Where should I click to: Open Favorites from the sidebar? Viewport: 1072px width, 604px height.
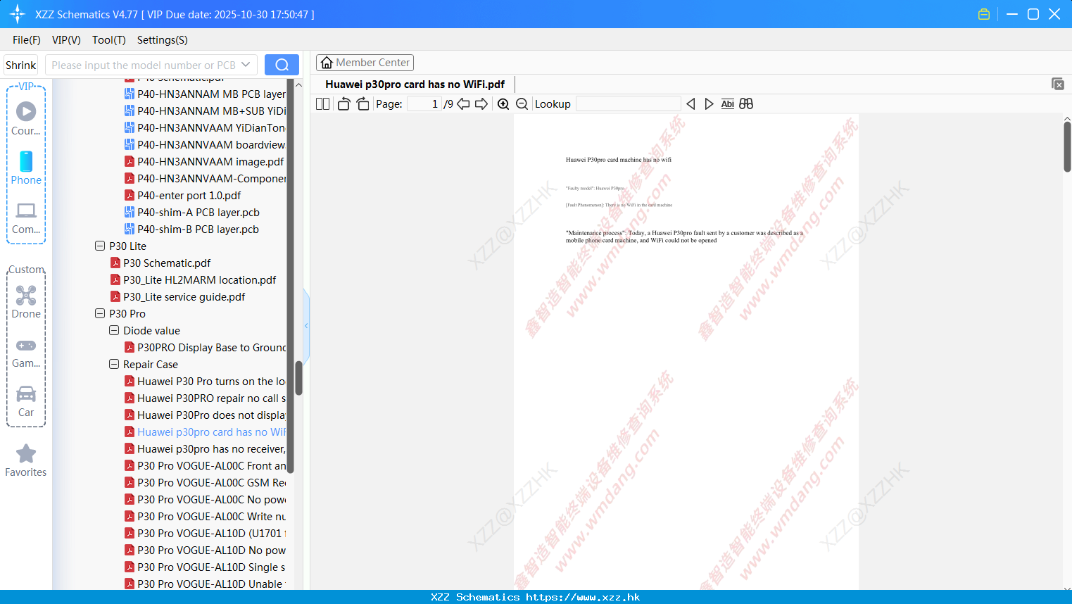tap(26, 461)
